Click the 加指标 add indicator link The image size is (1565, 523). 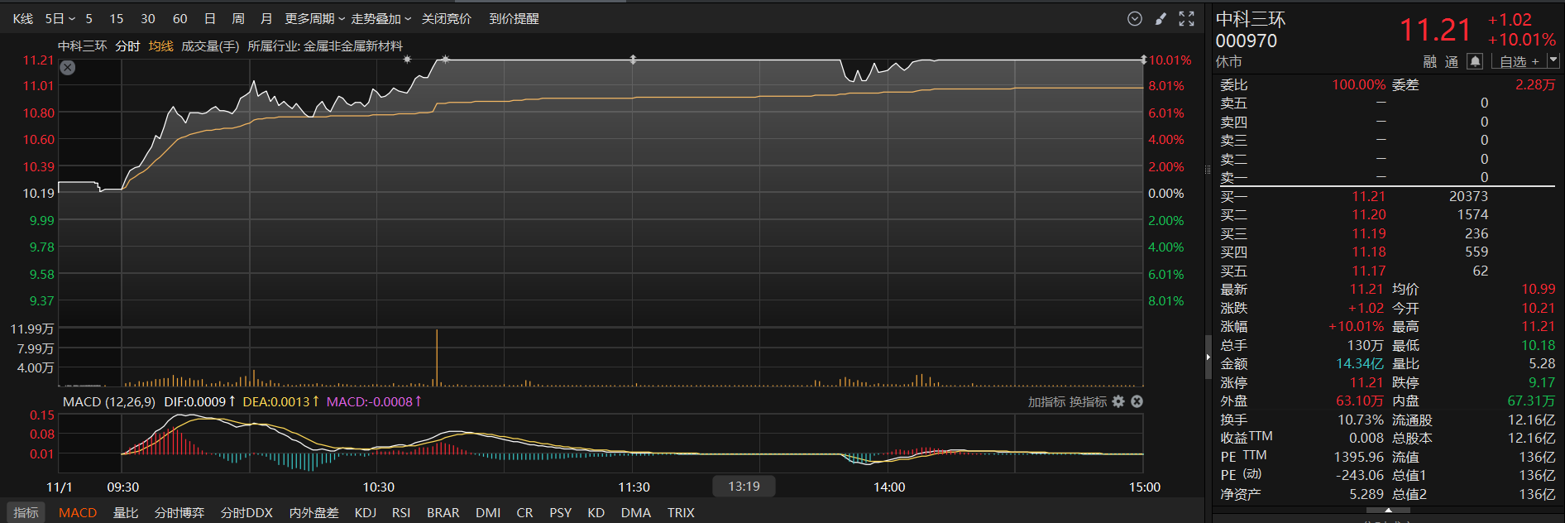[1046, 401]
